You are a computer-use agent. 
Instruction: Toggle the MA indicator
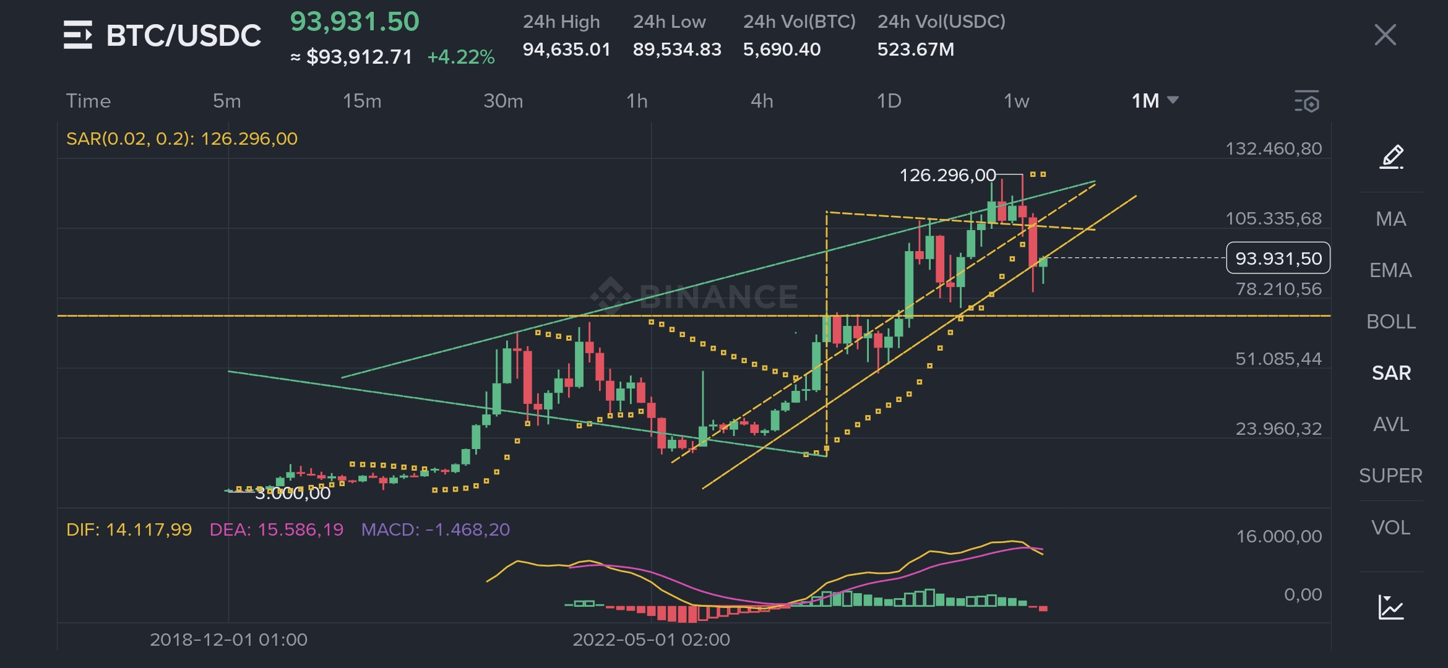coord(1391,219)
